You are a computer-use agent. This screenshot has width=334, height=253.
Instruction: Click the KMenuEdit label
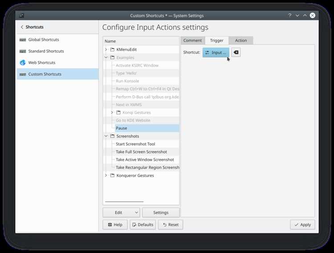coord(126,49)
